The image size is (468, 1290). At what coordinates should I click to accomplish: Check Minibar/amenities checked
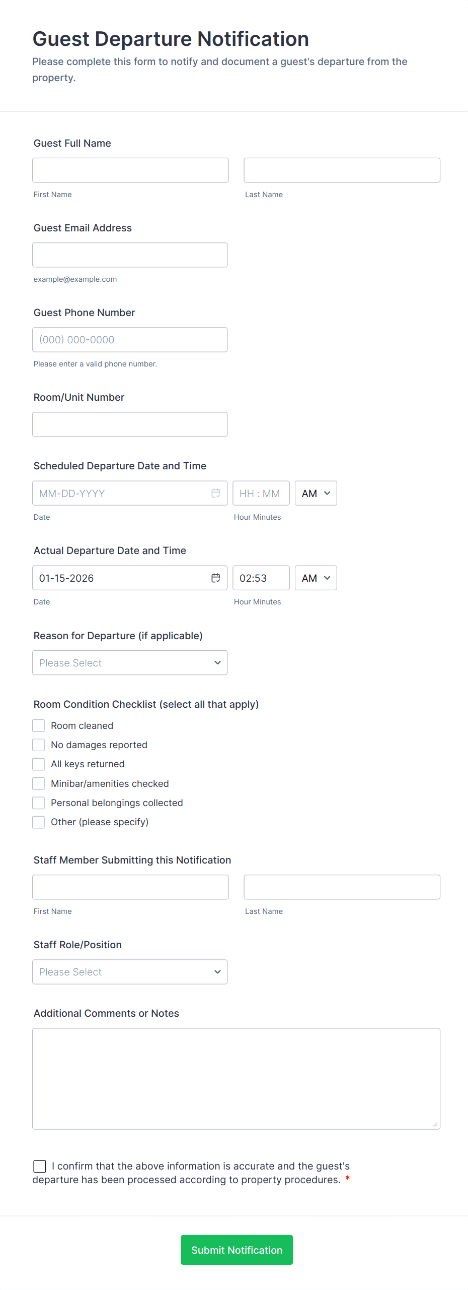(x=38, y=783)
